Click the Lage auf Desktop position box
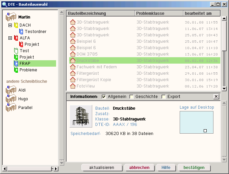 (x=196, y=122)
